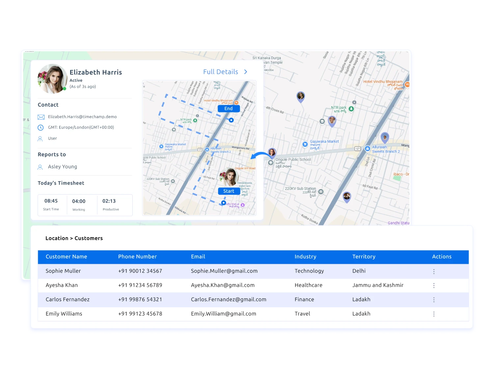Click the End marker on the route map

click(228, 109)
